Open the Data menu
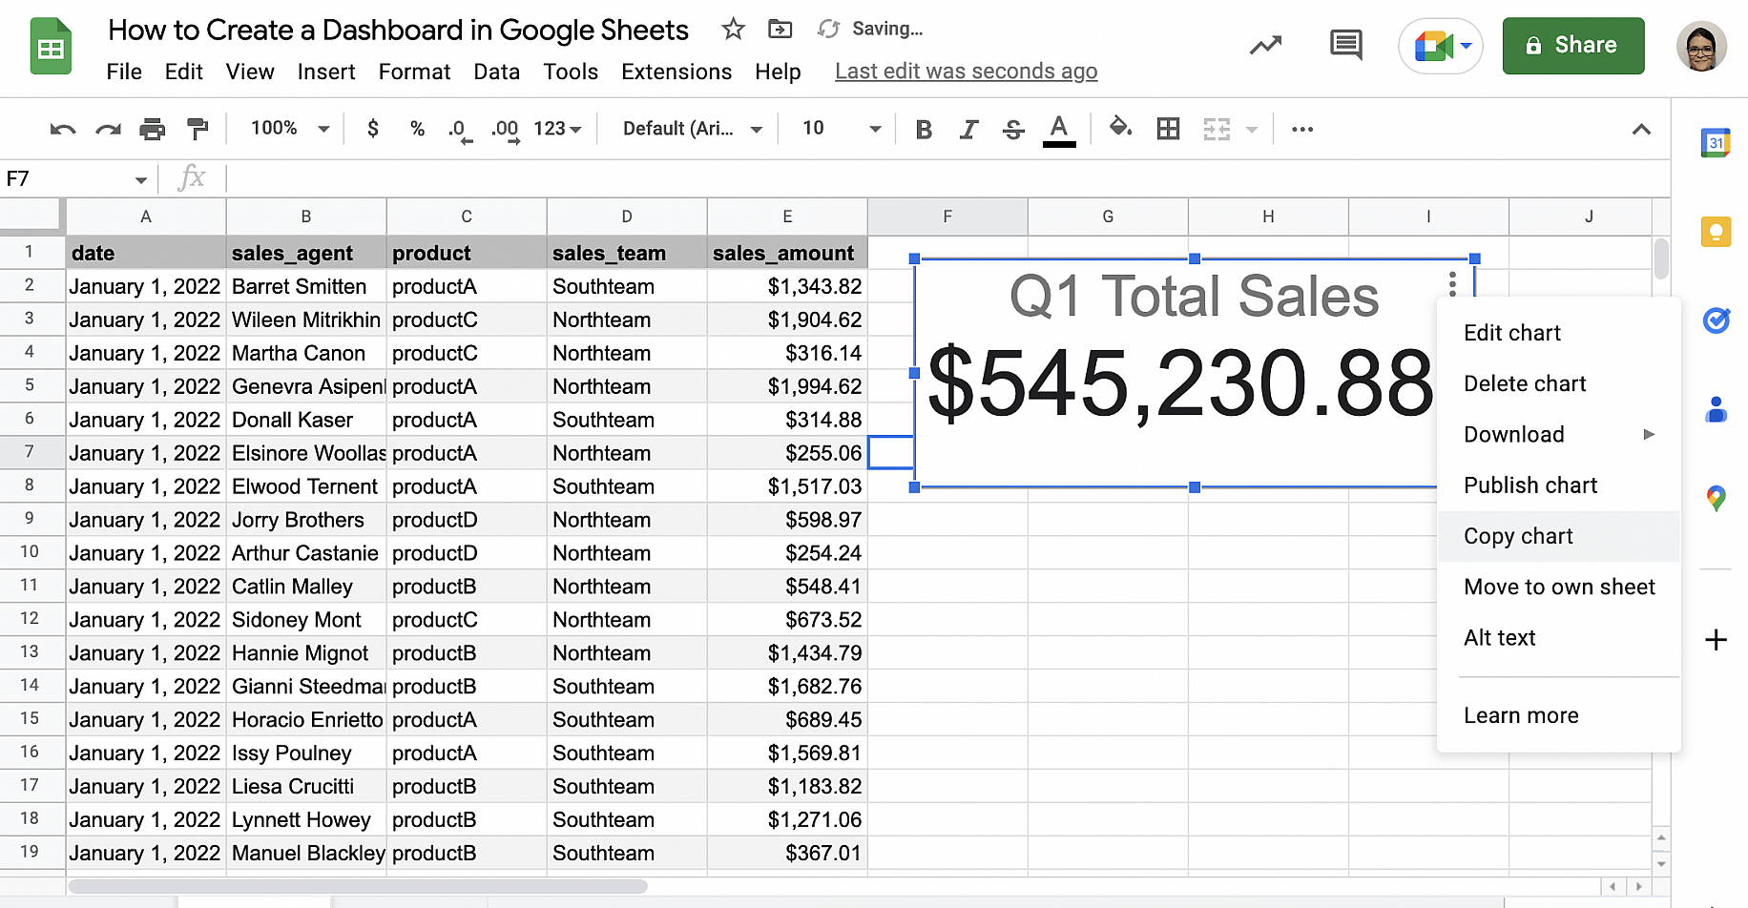The image size is (1748, 908). pos(497,72)
